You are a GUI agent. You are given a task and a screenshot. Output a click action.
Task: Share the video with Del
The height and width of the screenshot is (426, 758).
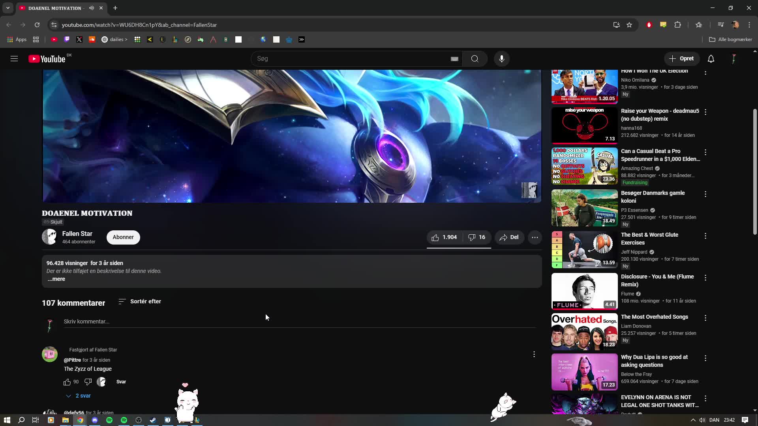click(x=509, y=237)
